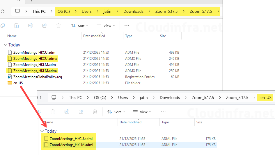Select the ZoomMeetings_HKLM.admx file icon
The height and width of the screenshot is (155, 275).
(x=10, y=71)
